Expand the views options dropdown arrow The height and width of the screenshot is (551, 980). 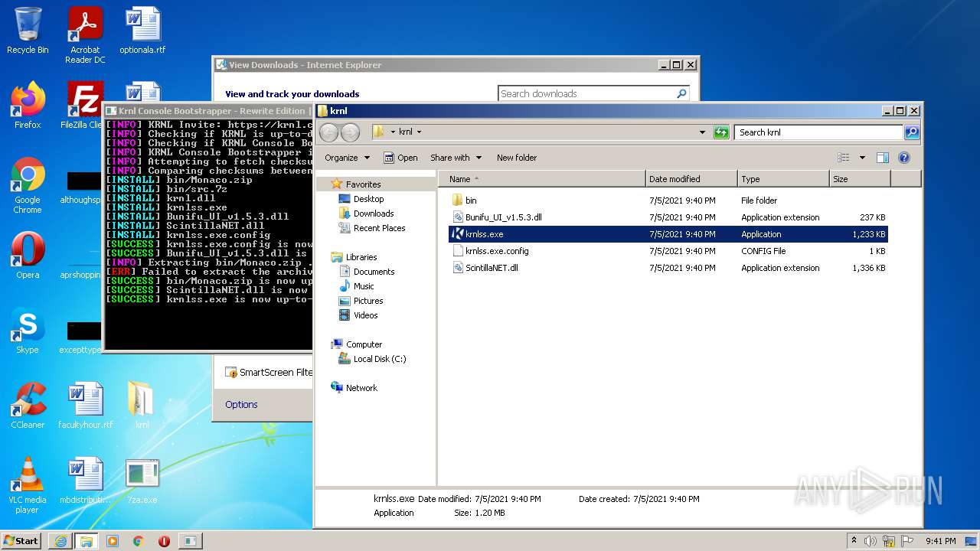coord(862,158)
